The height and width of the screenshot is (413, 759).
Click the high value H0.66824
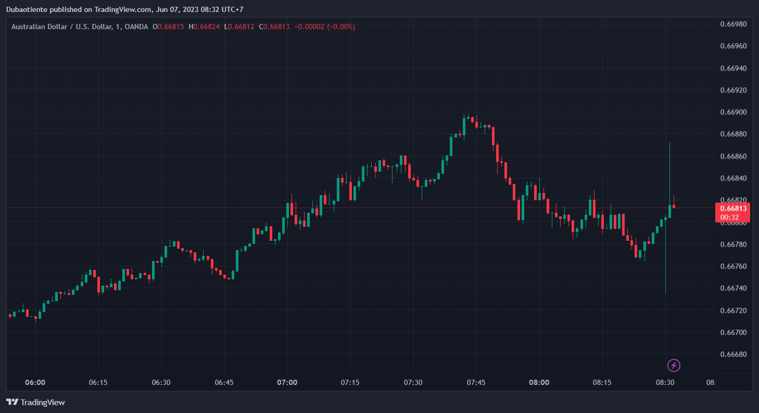[x=204, y=27]
